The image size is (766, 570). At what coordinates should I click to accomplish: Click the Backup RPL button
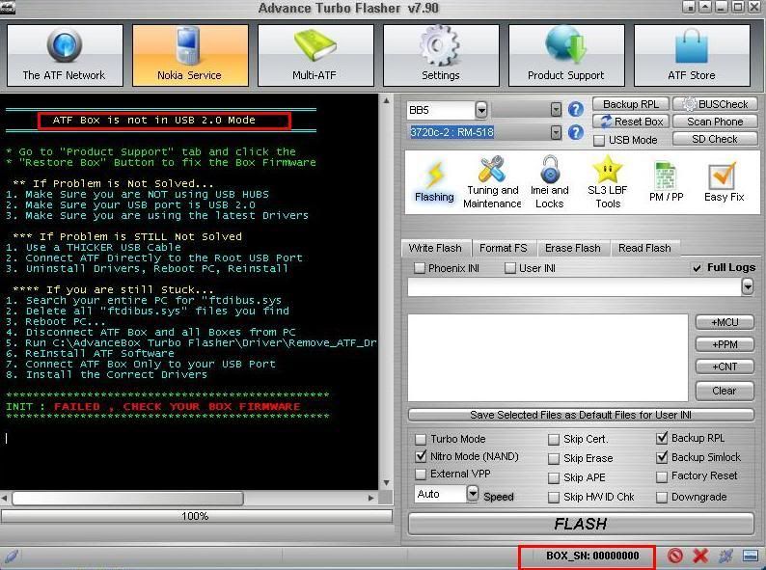(x=631, y=104)
